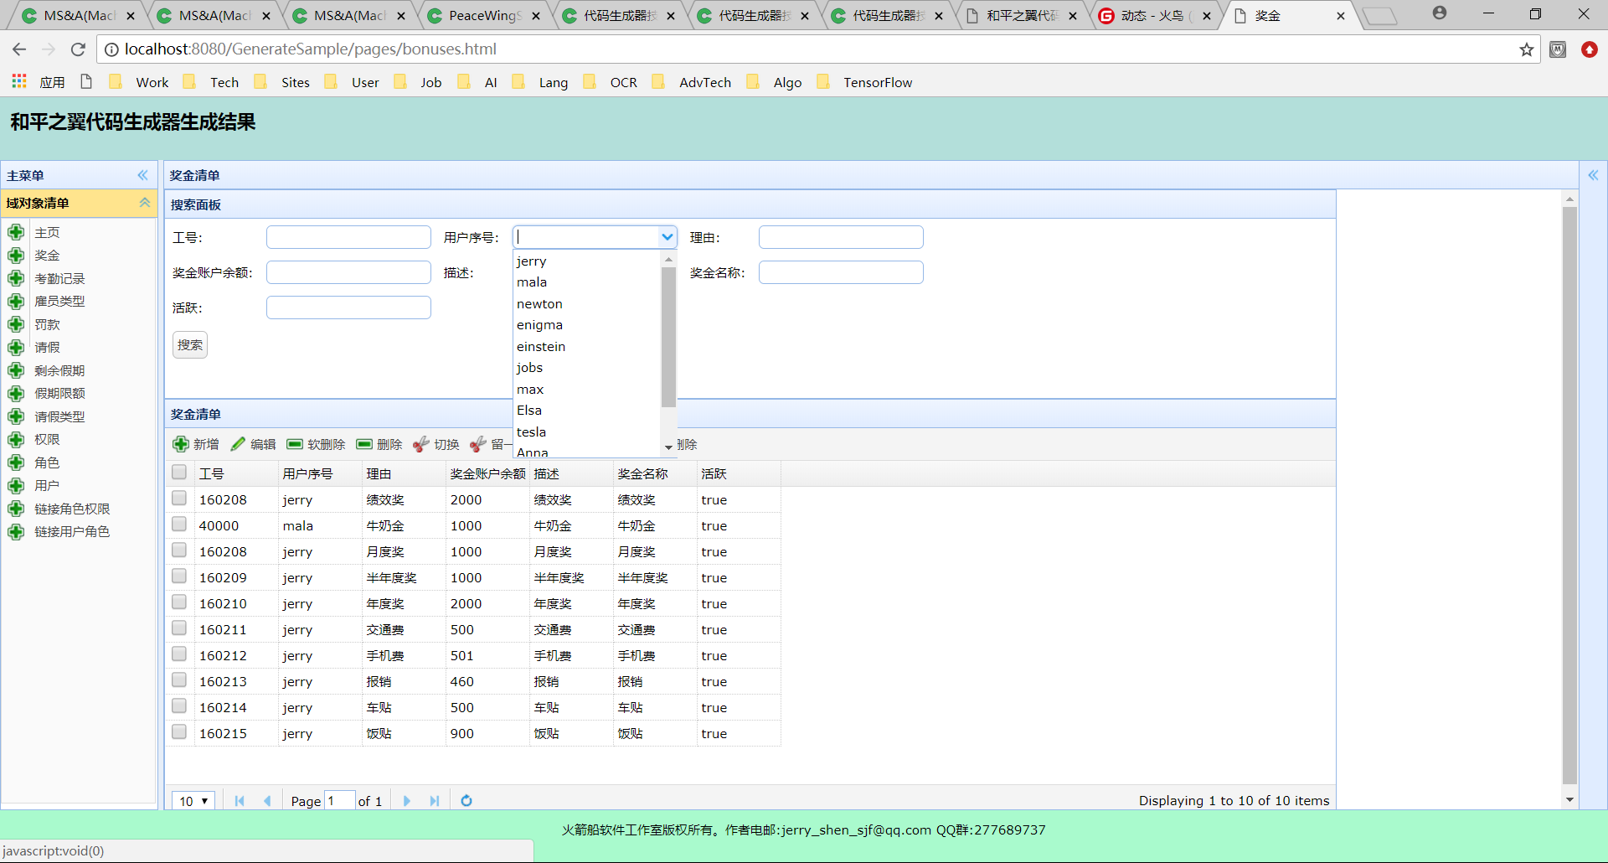Toggle select-all checkbox in table header
The height and width of the screenshot is (863, 1608).
click(x=179, y=473)
